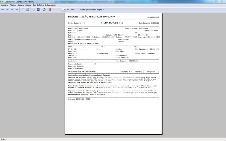Click 'Melhor dia e horário para contato' line
Image resolution: width=226 pixels, height=141 pixels.
click(83, 43)
